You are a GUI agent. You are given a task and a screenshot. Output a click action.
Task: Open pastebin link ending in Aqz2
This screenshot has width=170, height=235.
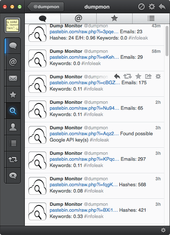[84, 134]
